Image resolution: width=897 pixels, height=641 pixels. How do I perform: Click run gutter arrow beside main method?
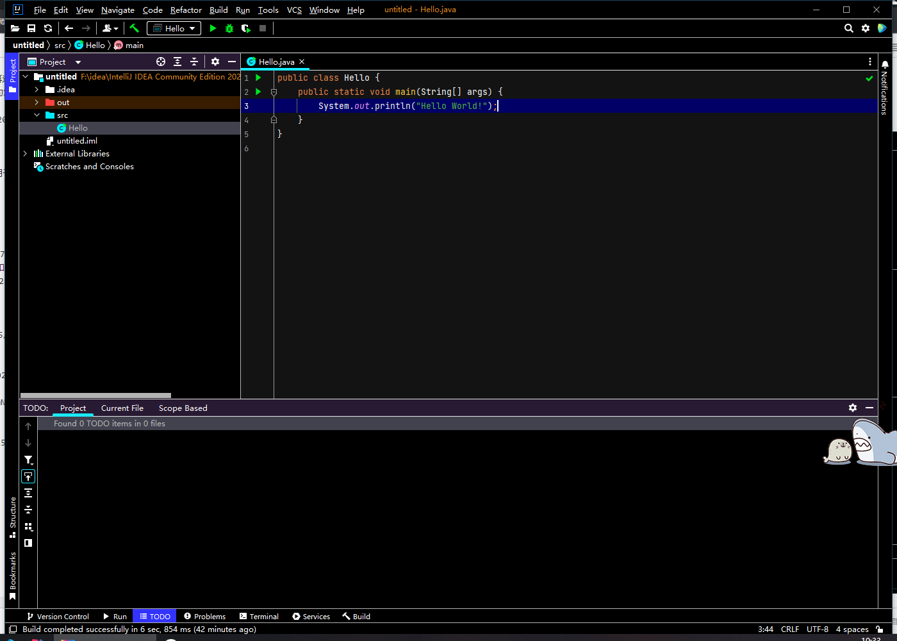tap(258, 92)
